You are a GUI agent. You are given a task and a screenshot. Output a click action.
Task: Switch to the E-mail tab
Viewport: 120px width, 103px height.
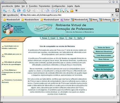[x=53, y=38]
